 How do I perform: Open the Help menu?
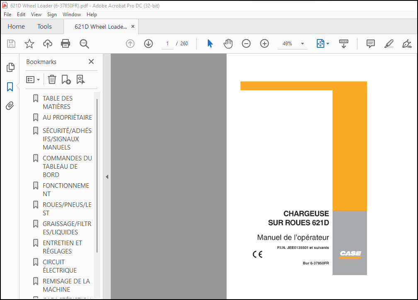point(92,15)
